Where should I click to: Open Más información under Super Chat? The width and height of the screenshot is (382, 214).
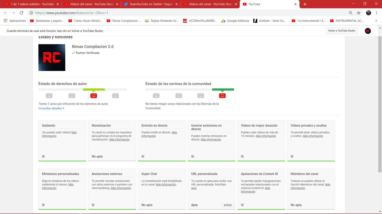coord(166,185)
